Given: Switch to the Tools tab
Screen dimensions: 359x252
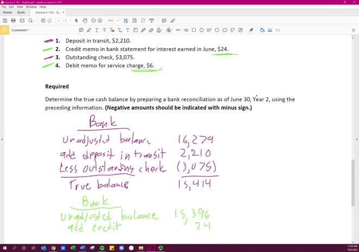Looking at the screenshot, I should click(21, 12).
